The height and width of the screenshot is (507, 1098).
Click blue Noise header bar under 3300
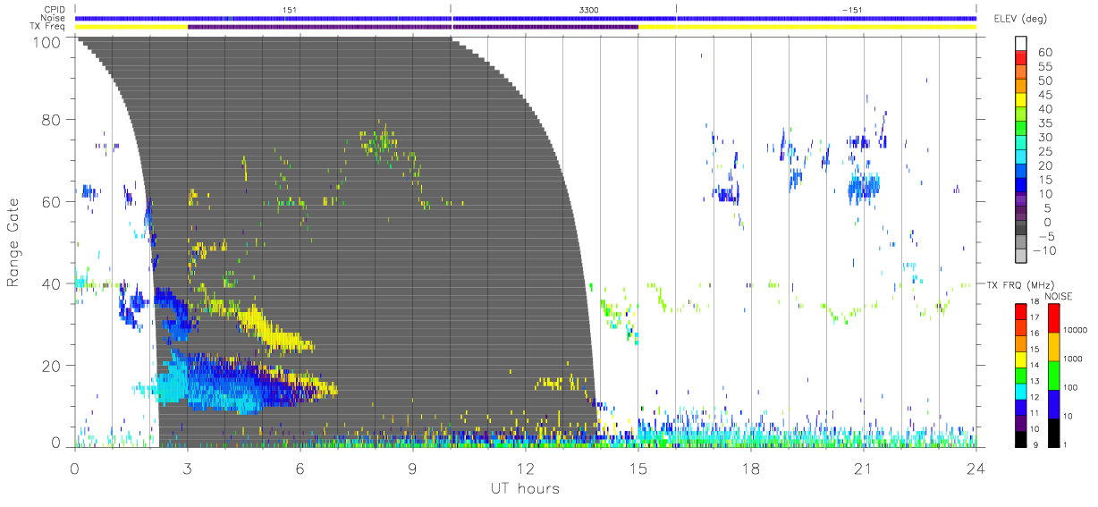[563, 18]
